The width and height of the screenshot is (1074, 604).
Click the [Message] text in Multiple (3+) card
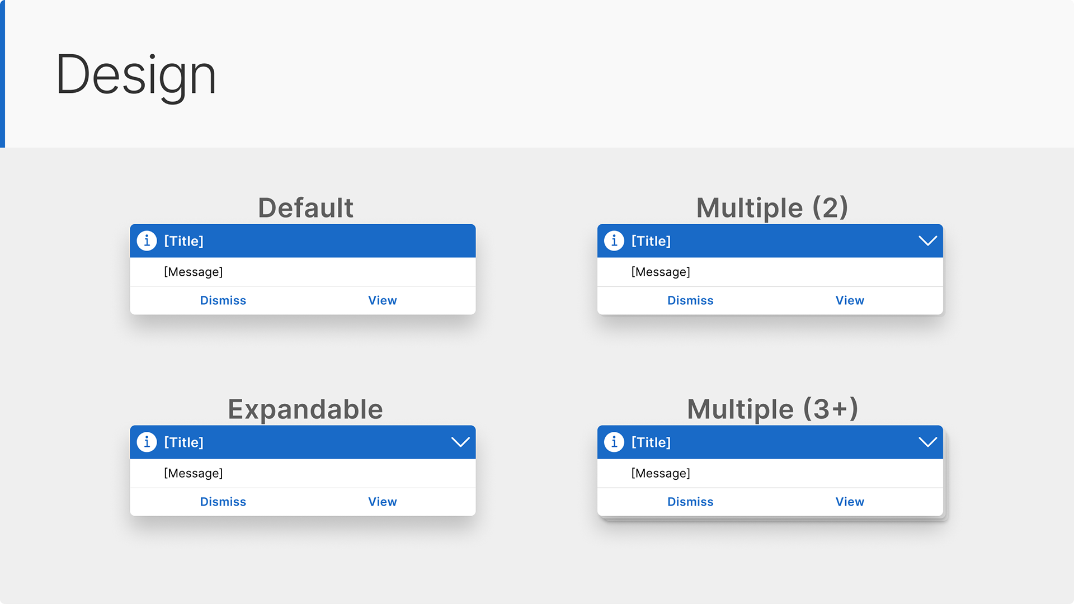pos(661,473)
